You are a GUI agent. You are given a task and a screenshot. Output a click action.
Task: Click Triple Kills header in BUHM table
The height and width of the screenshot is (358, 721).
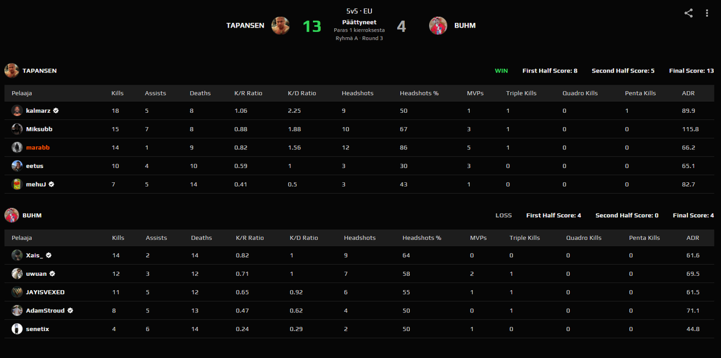[525, 238]
